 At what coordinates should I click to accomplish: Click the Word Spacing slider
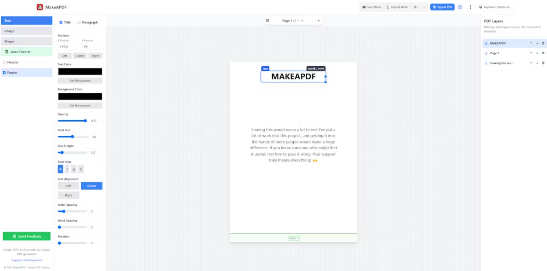tap(72, 227)
